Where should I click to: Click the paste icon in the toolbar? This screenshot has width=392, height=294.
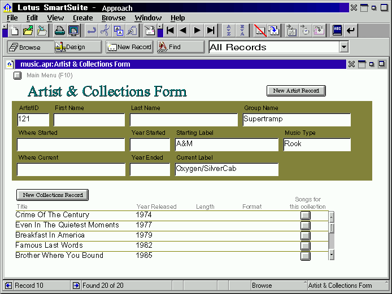click(x=132, y=30)
